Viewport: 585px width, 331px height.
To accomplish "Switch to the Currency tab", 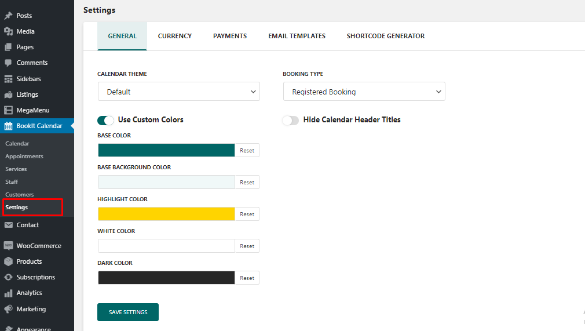I will (x=175, y=36).
